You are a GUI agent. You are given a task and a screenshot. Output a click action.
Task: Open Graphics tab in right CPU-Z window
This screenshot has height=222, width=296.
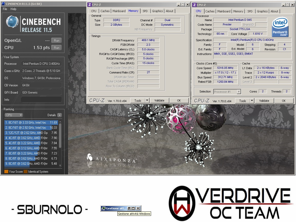262,11
